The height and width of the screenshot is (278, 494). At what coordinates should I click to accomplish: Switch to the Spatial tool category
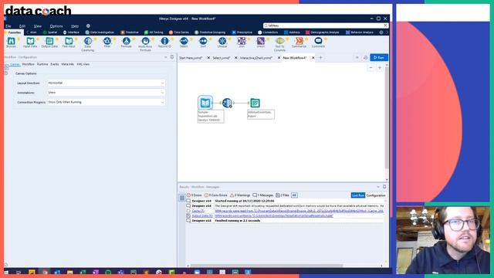50,32
